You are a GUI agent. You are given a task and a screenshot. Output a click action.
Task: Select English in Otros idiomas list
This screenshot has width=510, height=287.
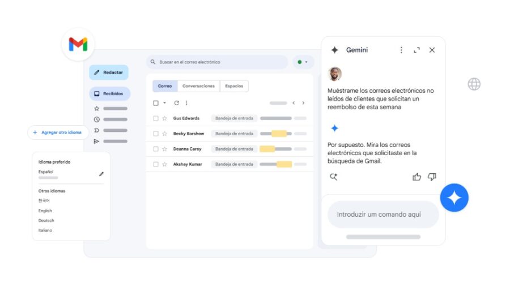[45, 211]
